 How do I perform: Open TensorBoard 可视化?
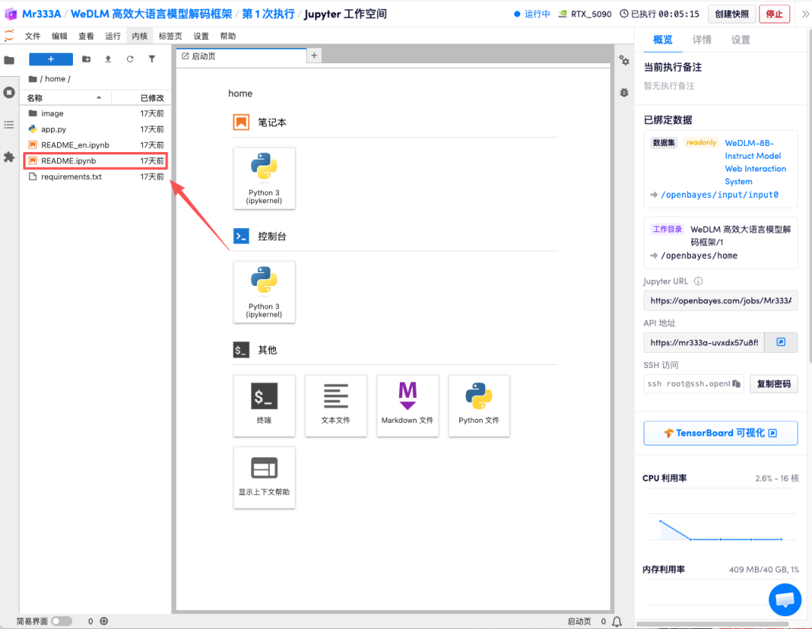click(720, 433)
